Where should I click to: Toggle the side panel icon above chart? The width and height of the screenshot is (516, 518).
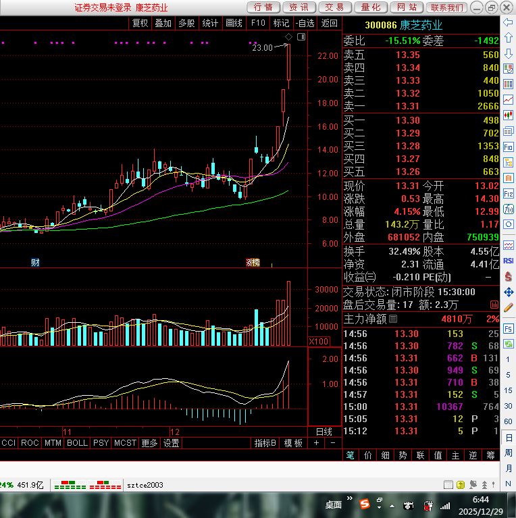(301, 37)
